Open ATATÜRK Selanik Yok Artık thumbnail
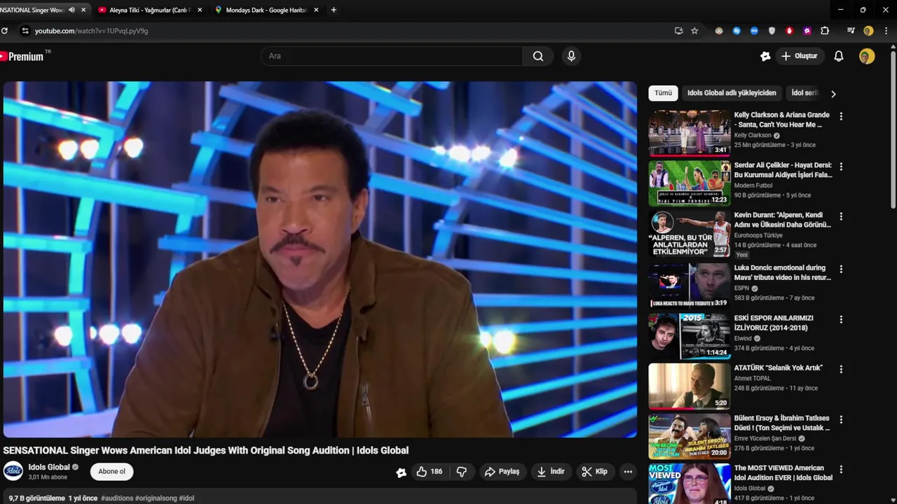 coord(690,386)
